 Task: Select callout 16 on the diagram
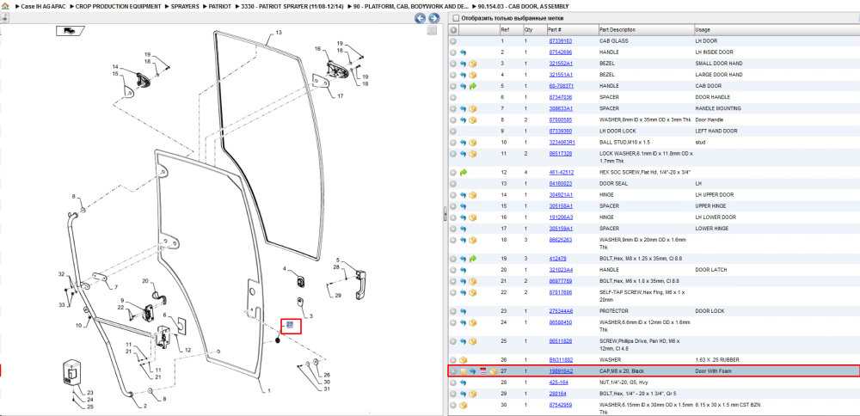click(317, 49)
